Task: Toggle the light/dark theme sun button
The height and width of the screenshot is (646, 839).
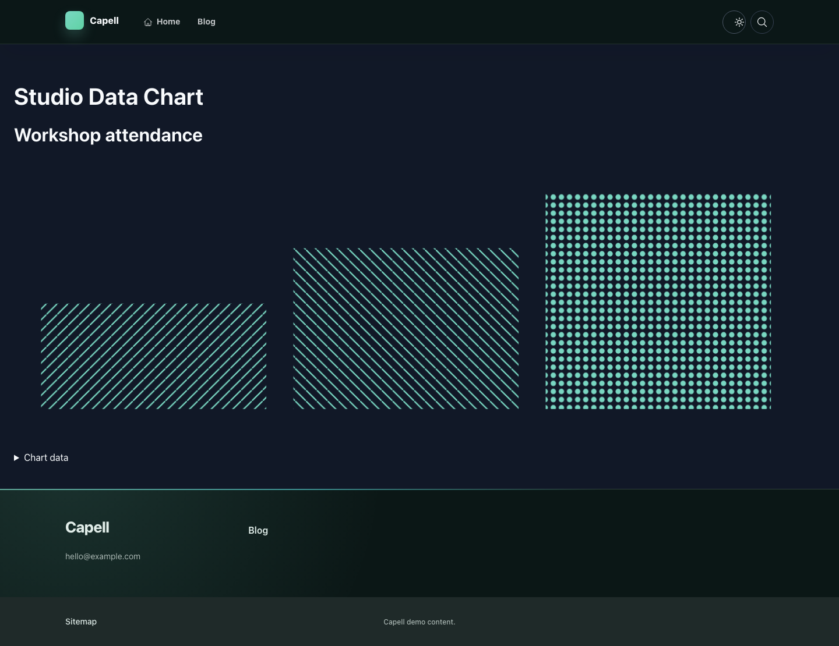Action: coord(734,22)
